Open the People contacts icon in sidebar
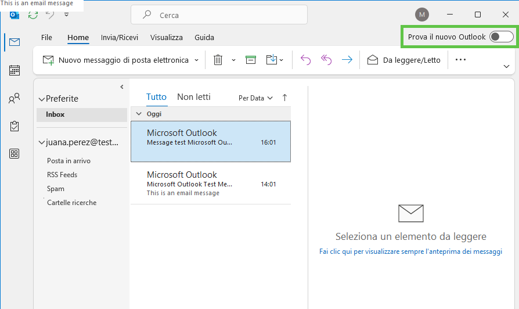The width and height of the screenshot is (519, 309). [15, 98]
